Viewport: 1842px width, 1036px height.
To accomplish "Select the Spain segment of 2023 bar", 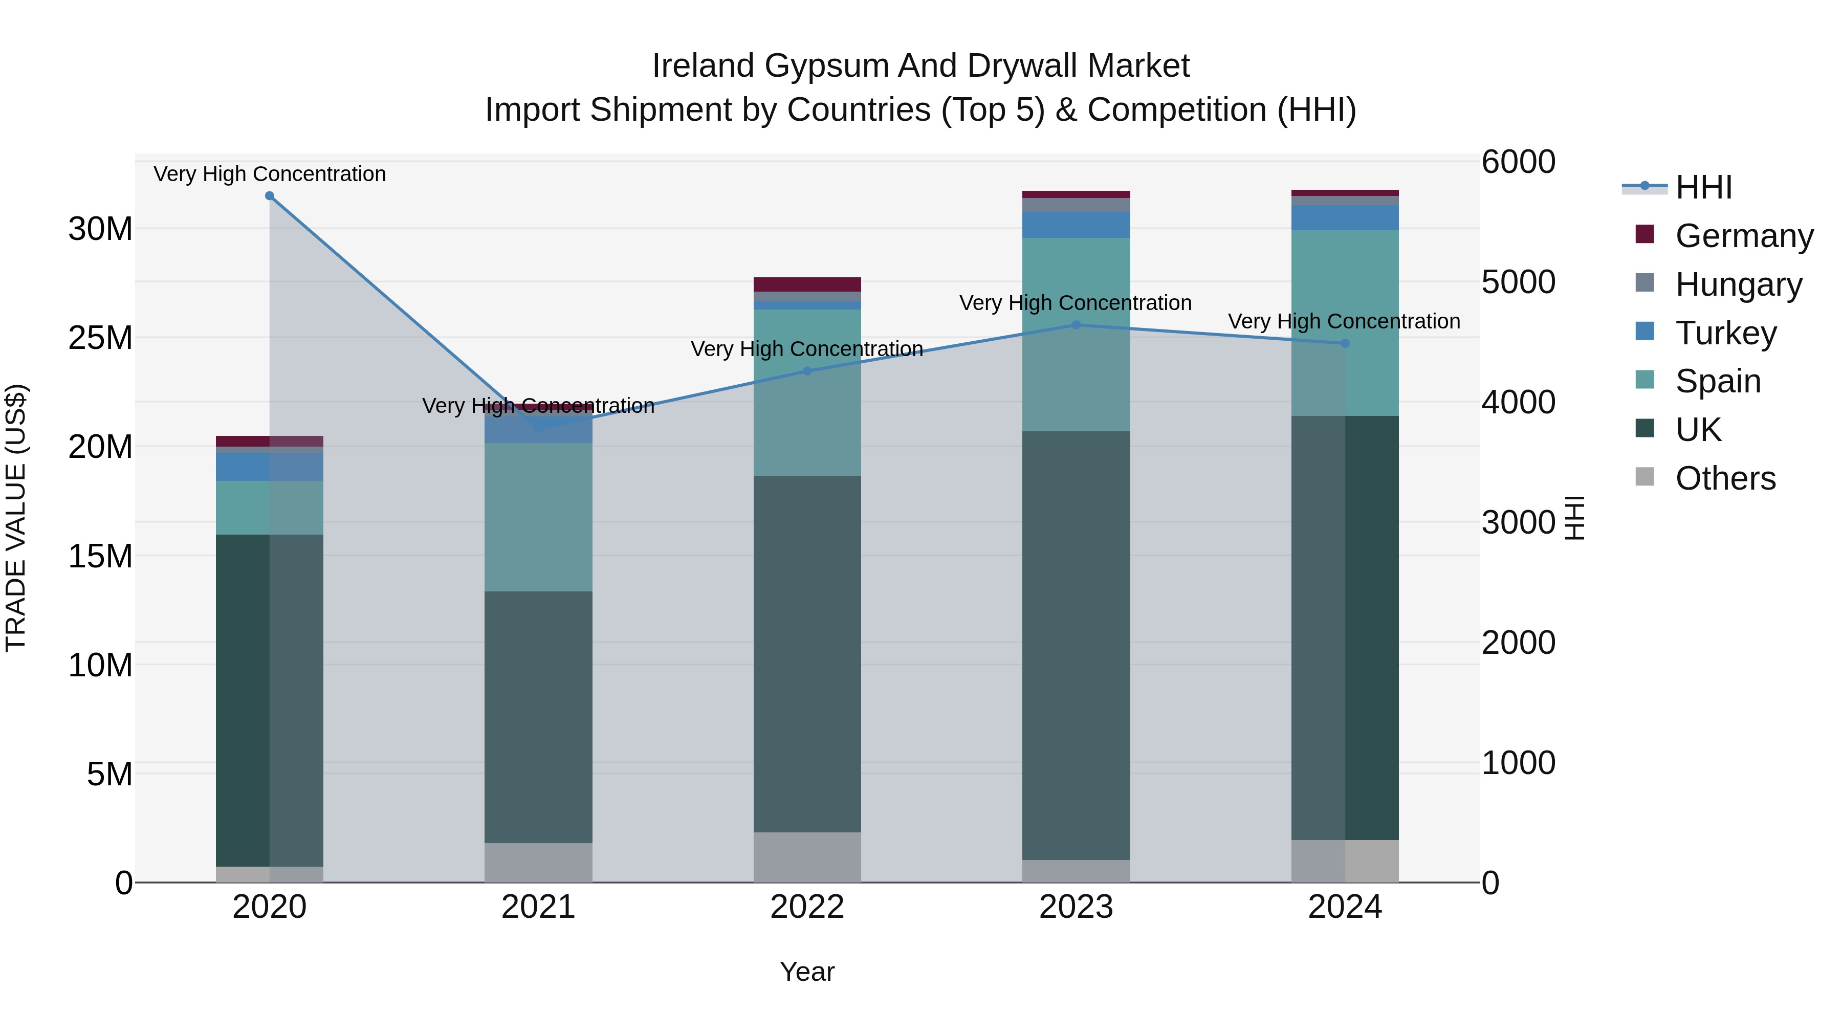I will 1076,335.
